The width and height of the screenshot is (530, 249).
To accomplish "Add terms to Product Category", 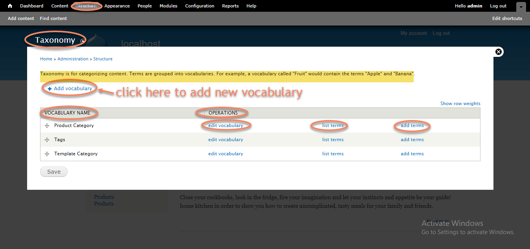I will click(x=412, y=125).
